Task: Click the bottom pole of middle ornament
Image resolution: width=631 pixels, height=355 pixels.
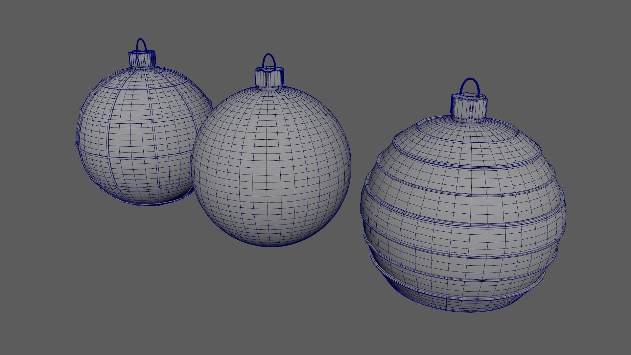Action: [x=270, y=244]
